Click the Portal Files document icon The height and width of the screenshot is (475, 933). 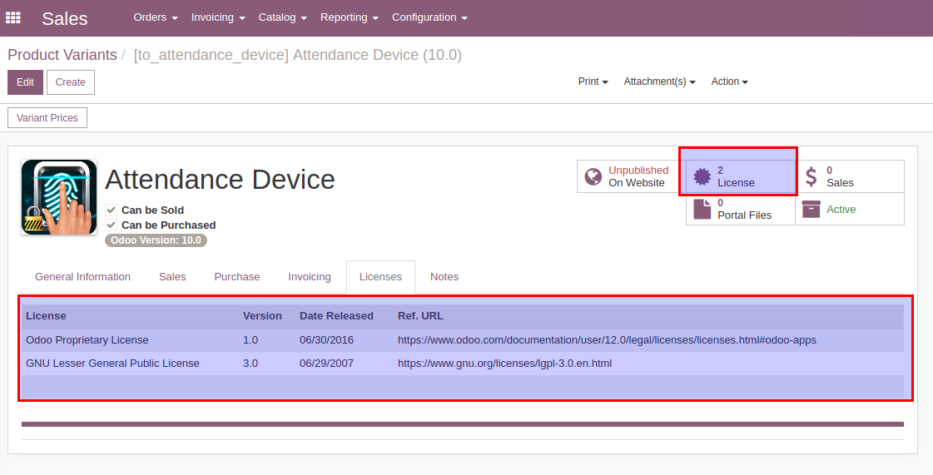pos(702,209)
